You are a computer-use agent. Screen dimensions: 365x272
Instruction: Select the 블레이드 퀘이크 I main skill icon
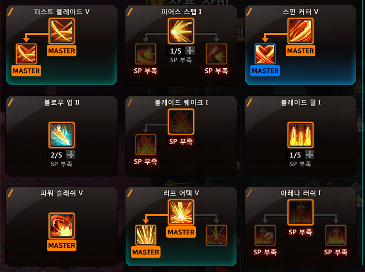(x=181, y=122)
